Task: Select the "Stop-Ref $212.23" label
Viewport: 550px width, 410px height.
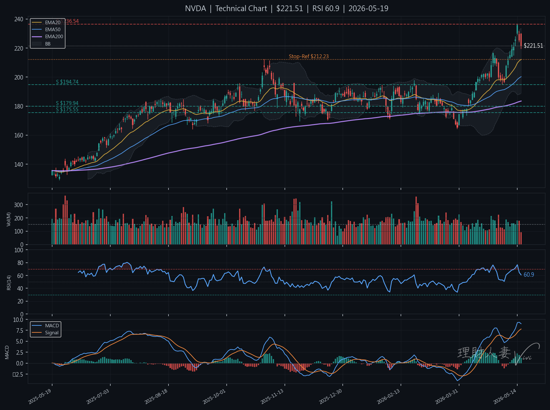Action: 309,57
